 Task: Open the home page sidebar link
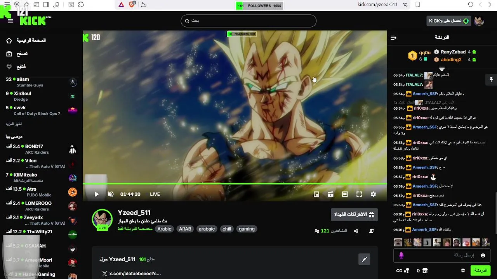(26, 41)
